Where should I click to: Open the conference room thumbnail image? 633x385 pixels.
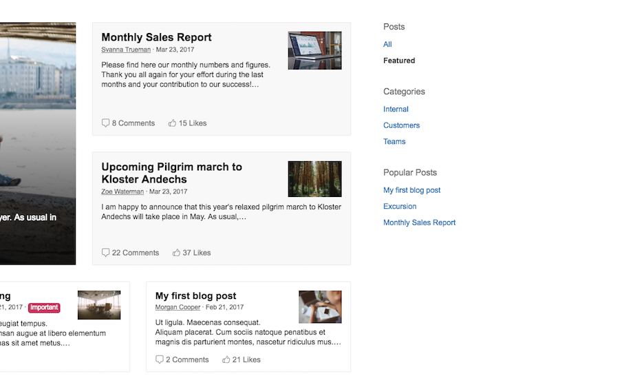point(99,305)
